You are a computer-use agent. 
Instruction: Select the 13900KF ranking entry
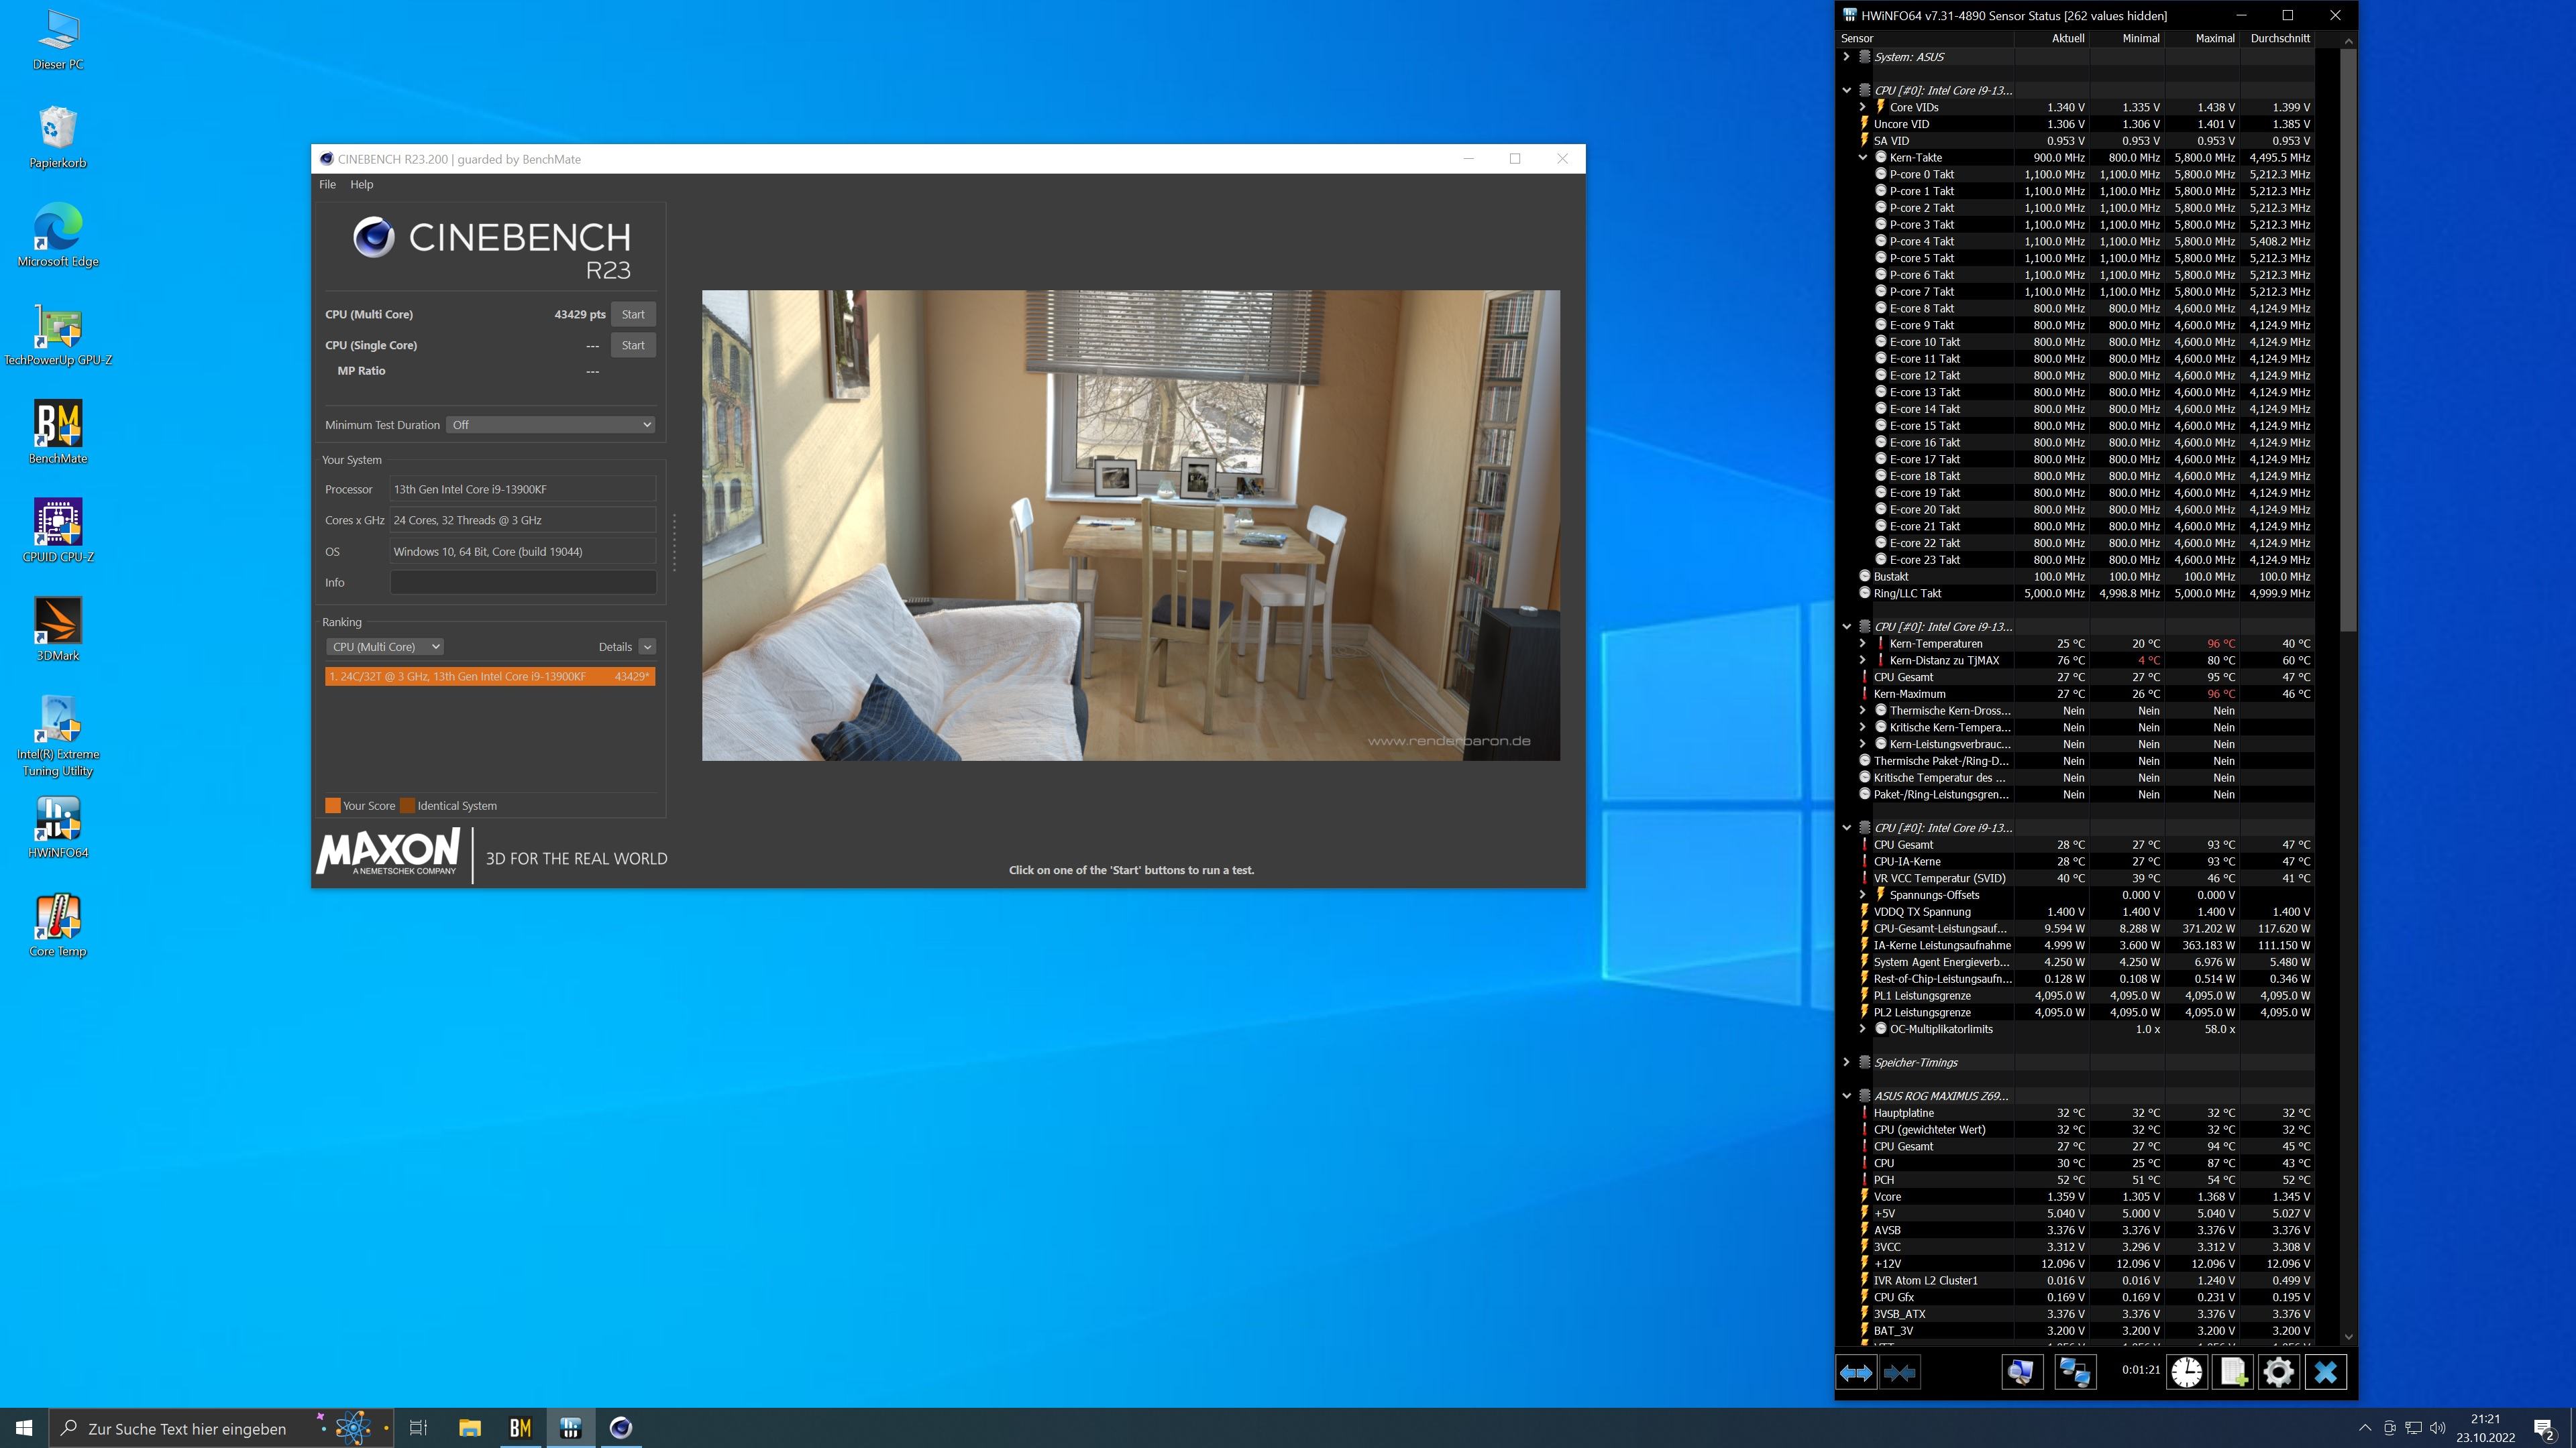tap(490, 676)
